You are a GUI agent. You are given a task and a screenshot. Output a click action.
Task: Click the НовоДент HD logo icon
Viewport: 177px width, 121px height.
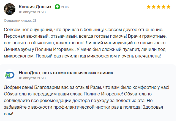10,75
